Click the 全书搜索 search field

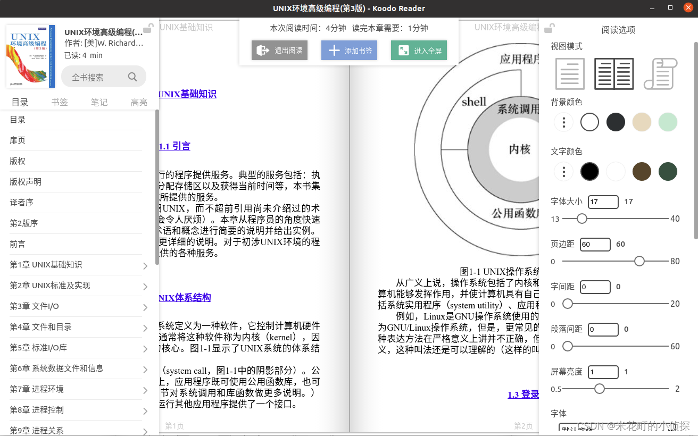104,77
